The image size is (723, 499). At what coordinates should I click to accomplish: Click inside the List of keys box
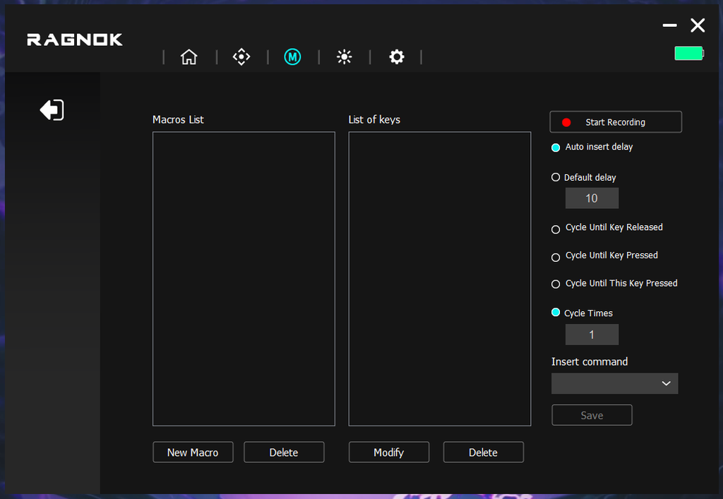pos(440,279)
